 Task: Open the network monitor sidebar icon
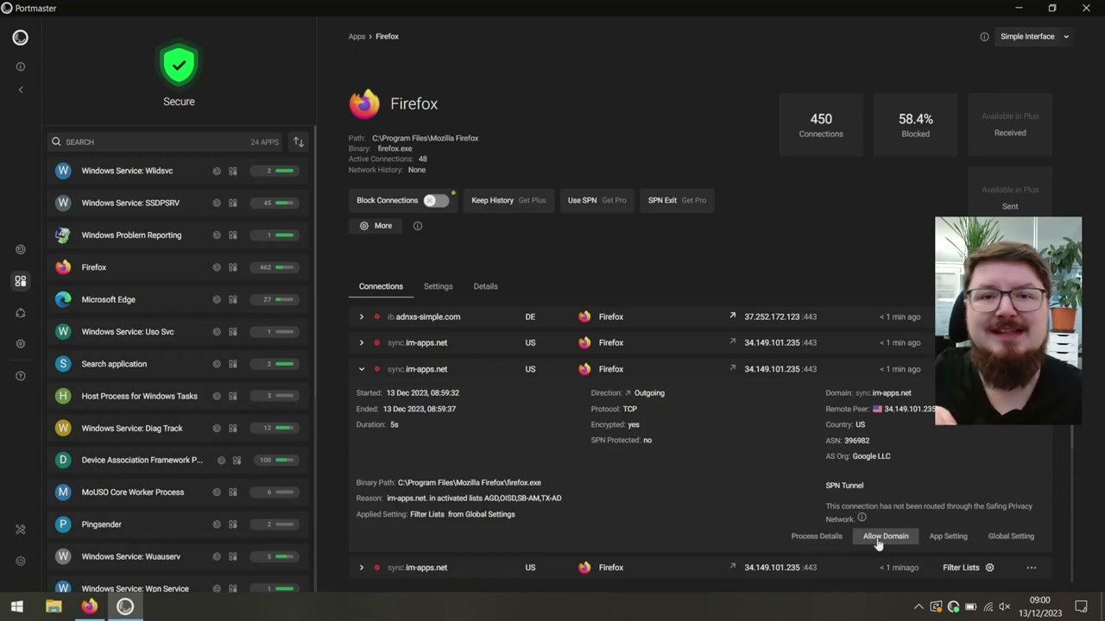21,249
